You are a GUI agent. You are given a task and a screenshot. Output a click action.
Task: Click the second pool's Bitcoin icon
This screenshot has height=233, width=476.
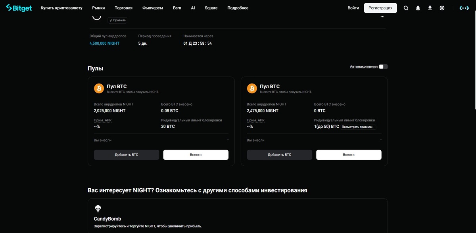pyautogui.click(x=252, y=88)
